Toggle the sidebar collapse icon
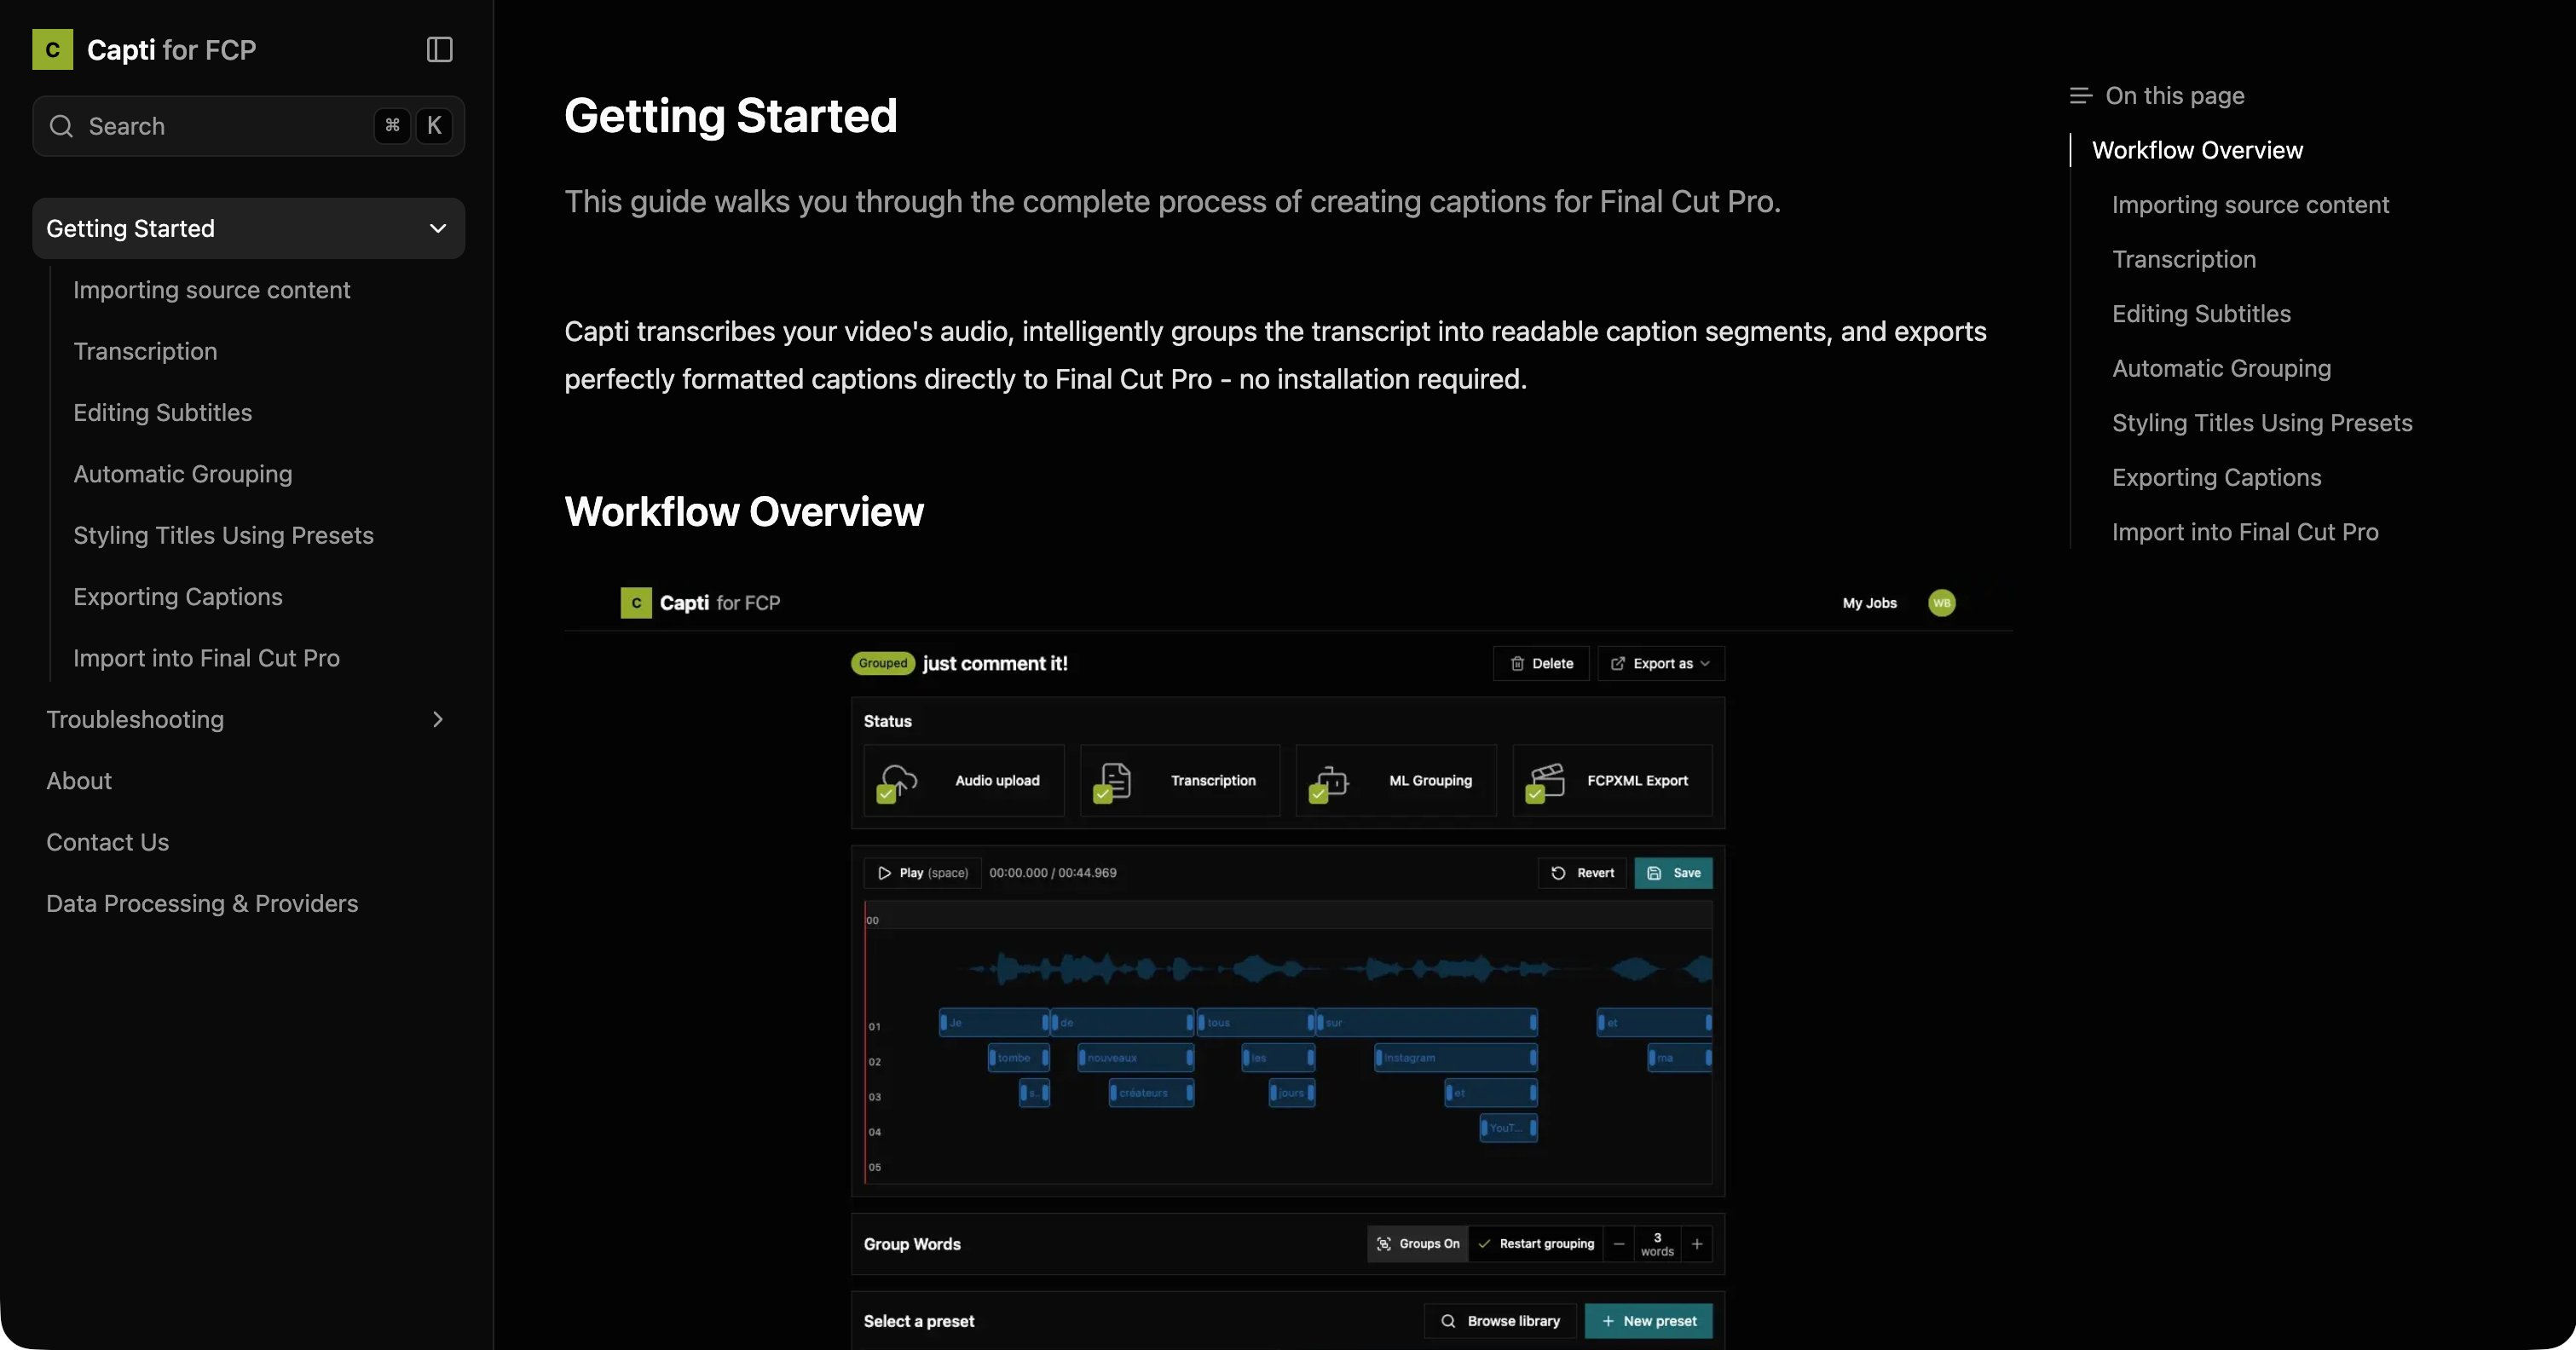The height and width of the screenshot is (1350, 2576). (439, 49)
